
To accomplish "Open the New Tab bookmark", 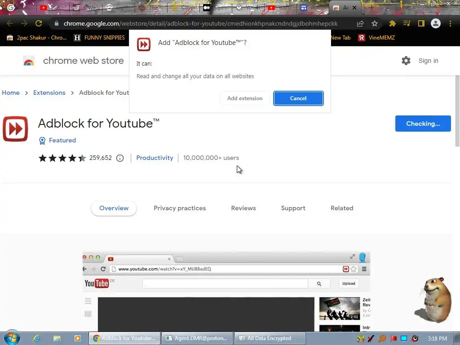I will (x=341, y=38).
